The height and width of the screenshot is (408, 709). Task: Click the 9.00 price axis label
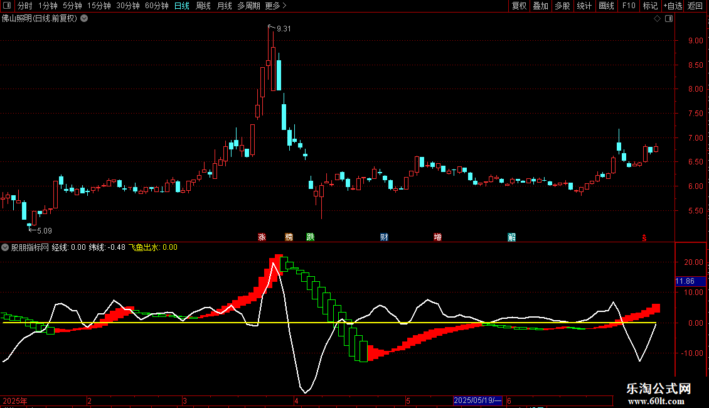695,41
